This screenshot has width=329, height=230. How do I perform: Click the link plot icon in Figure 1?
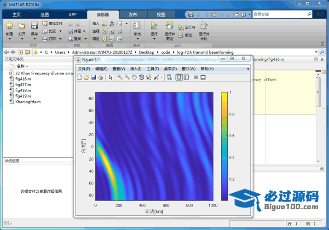coord(169,77)
